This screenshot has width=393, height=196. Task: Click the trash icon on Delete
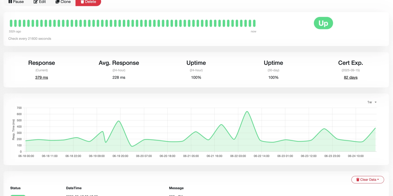click(x=82, y=2)
